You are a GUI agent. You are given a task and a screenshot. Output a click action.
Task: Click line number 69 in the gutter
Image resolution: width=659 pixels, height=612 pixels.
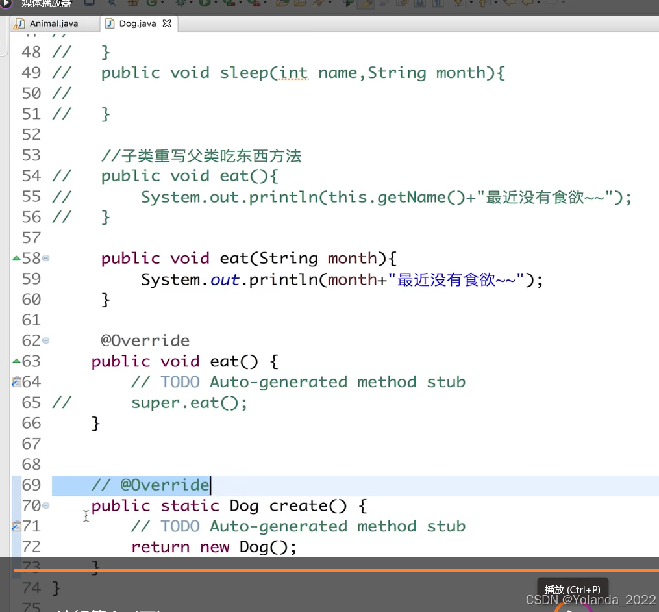32,485
